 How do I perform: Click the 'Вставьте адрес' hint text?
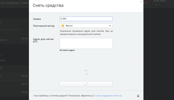tap(67, 50)
